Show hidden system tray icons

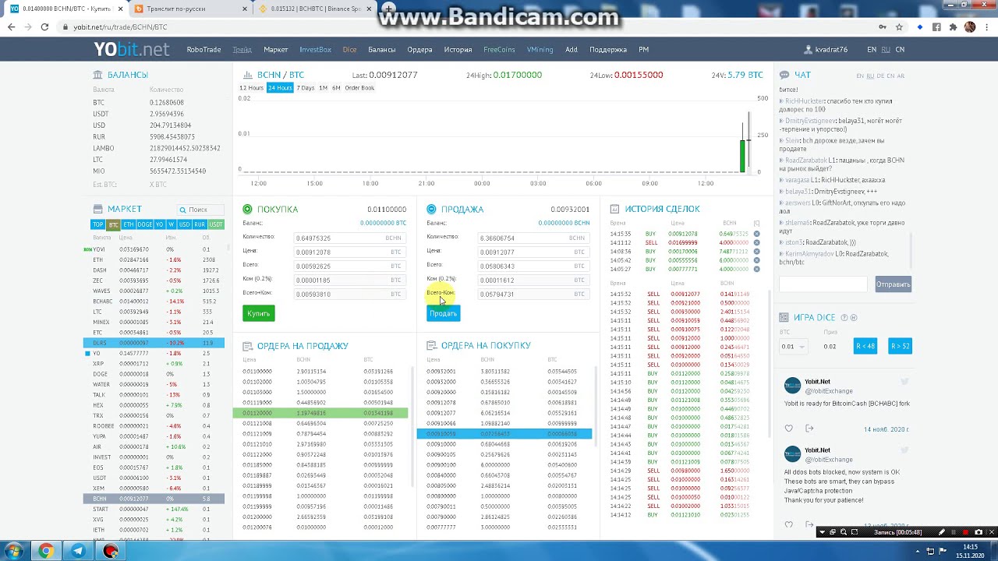pyautogui.click(x=917, y=551)
